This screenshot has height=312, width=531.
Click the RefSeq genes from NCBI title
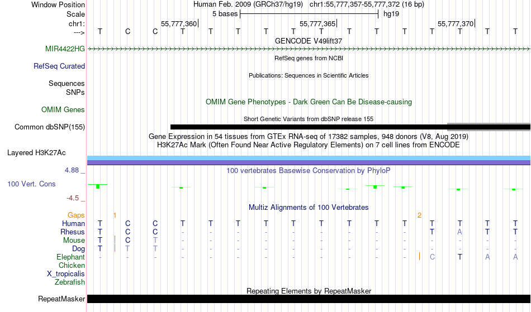pos(309,58)
